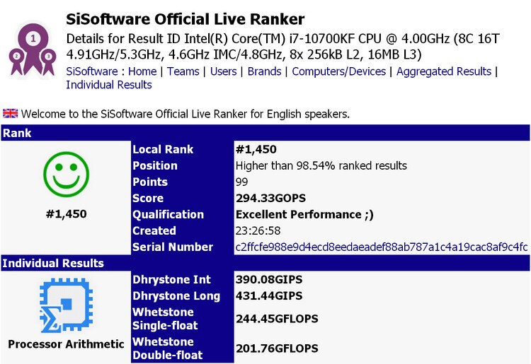Click the Whetstone Single-float label
Screen dimensions: 531x364
pyautogui.click(x=165, y=319)
